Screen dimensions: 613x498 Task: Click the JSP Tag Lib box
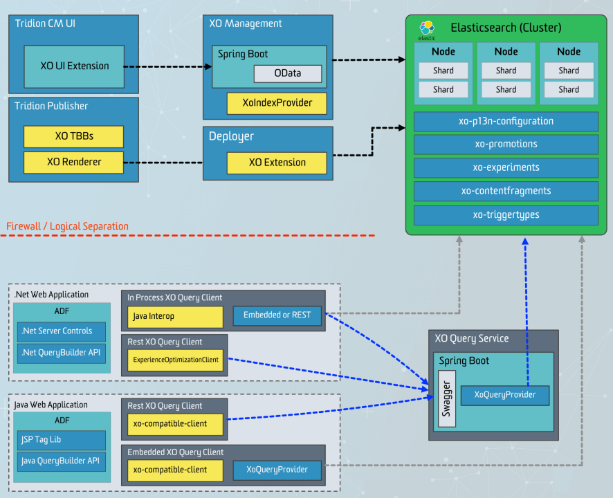click(62, 440)
